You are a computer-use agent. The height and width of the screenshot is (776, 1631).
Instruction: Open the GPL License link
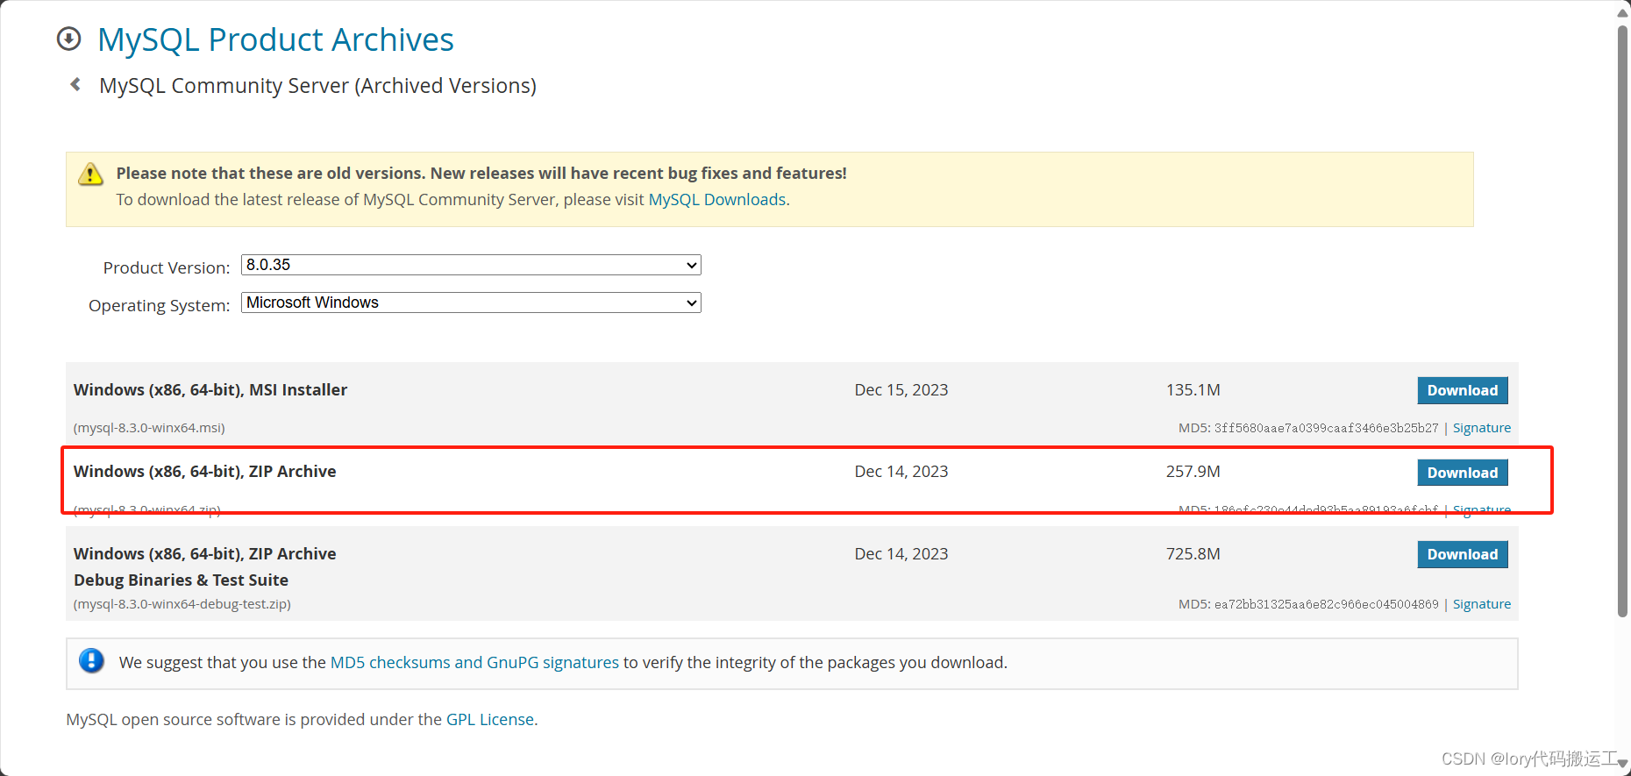pyautogui.click(x=490, y=720)
